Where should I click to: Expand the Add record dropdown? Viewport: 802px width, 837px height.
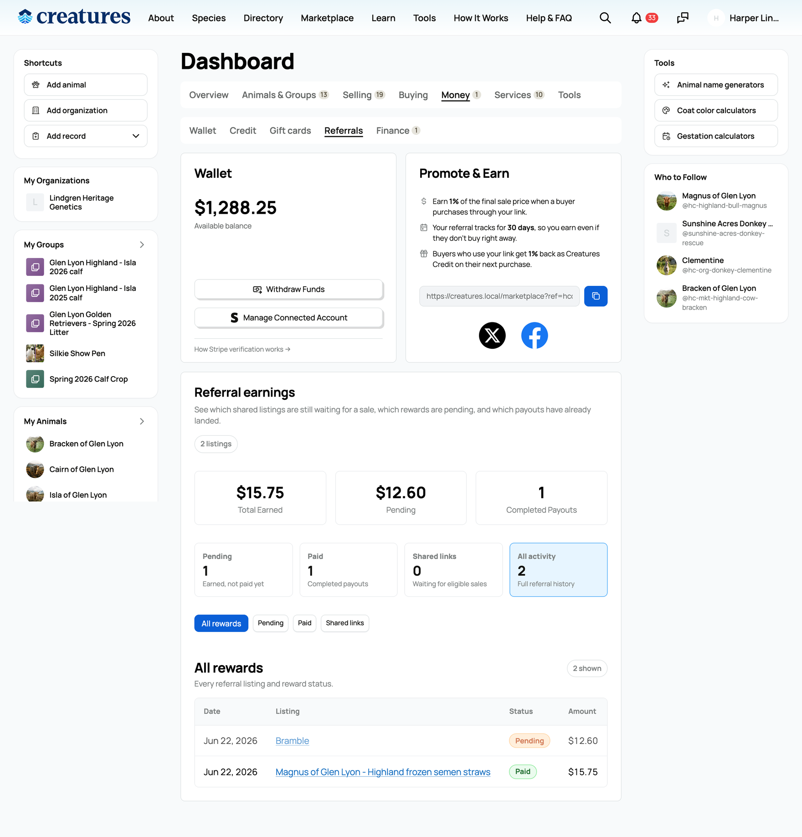tap(86, 136)
